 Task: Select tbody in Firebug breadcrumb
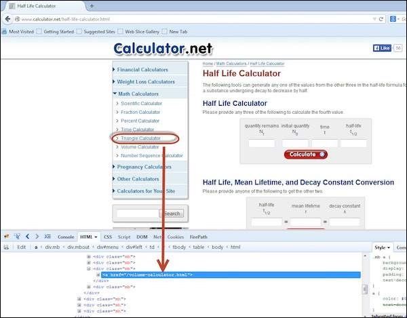pyautogui.click(x=179, y=247)
